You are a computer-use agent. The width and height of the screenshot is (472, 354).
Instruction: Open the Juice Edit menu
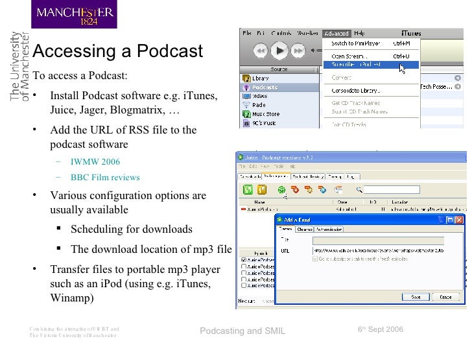tap(253, 166)
